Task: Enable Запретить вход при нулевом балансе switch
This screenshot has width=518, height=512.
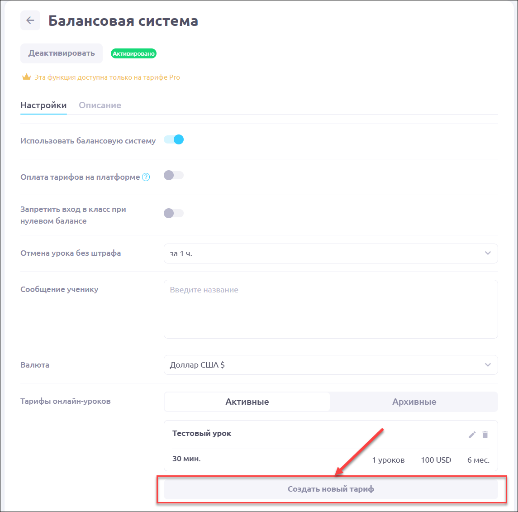Action: (x=174, y=213)
